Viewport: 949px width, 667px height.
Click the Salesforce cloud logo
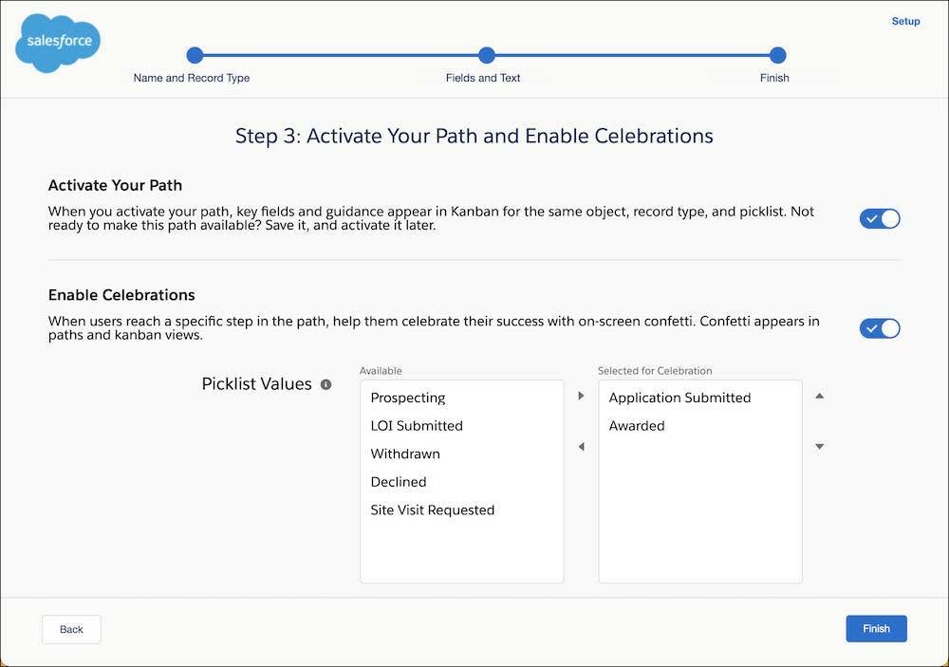click(58, 43)
